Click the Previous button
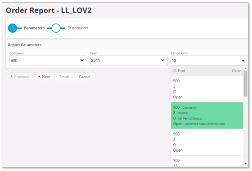The height and width of the screenshot is (171, 252). [x=20, y=77]
